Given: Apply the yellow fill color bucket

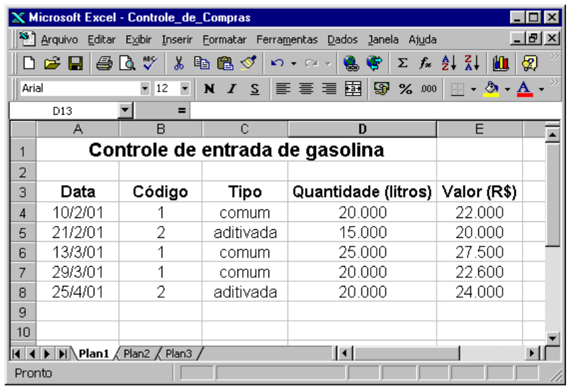Looking at the screenshot, I should point(491,89).
